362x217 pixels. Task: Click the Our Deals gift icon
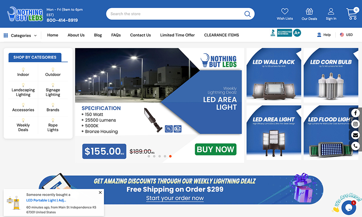point(309,11)
